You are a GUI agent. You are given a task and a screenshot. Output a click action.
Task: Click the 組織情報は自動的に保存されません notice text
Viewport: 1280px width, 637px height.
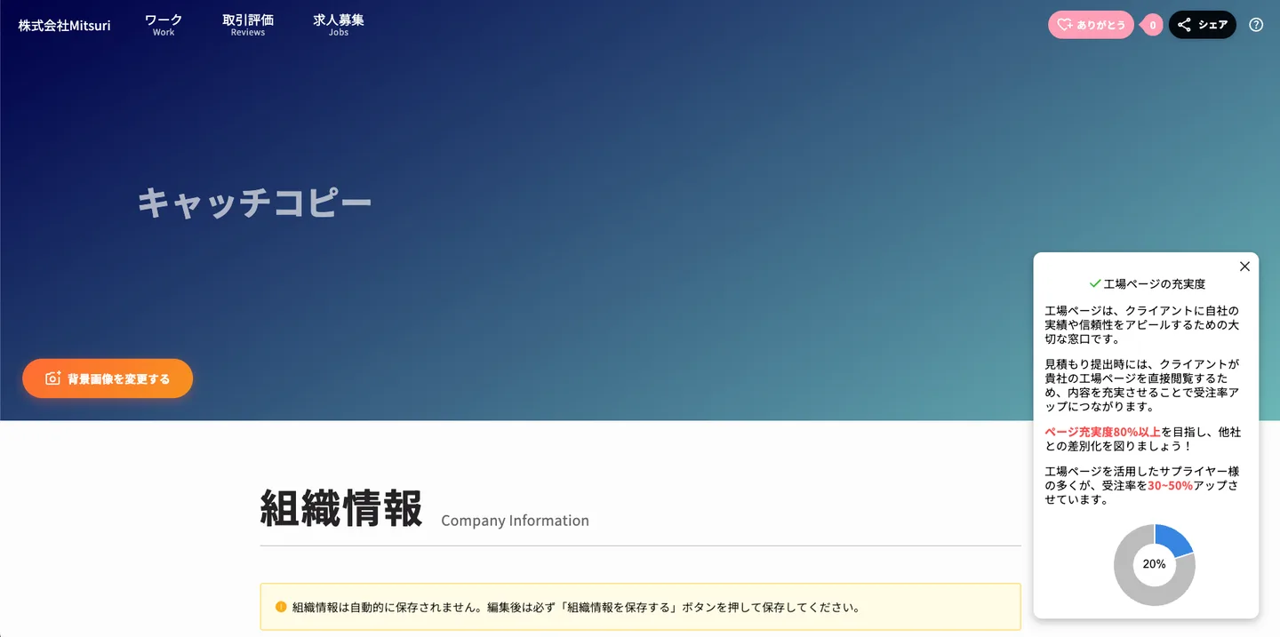click(x=576, y=608)
